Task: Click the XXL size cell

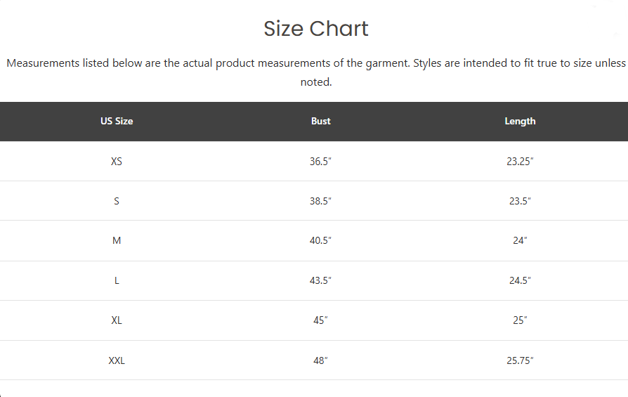Action: tap(117, 360)
